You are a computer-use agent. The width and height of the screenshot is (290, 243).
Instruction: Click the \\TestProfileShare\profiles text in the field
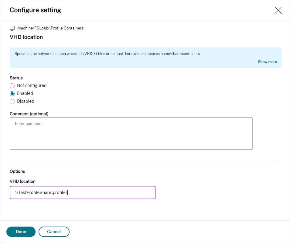point(42,193)
